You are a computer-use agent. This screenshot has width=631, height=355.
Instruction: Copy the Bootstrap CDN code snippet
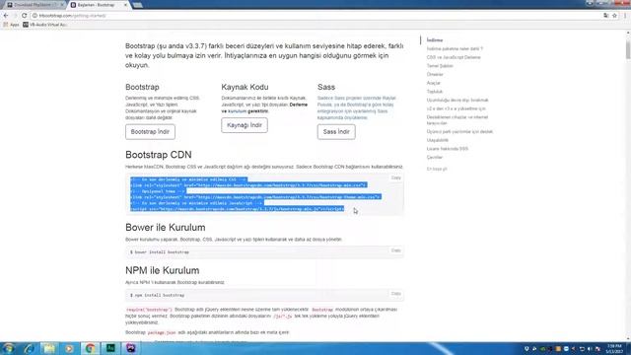(395, 177)
